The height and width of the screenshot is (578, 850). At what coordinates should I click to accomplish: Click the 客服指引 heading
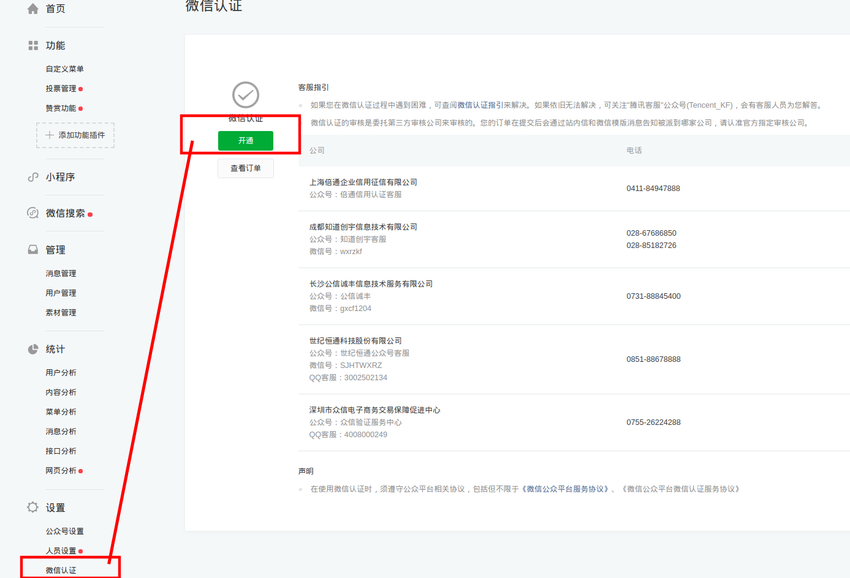tap(314, 88)
